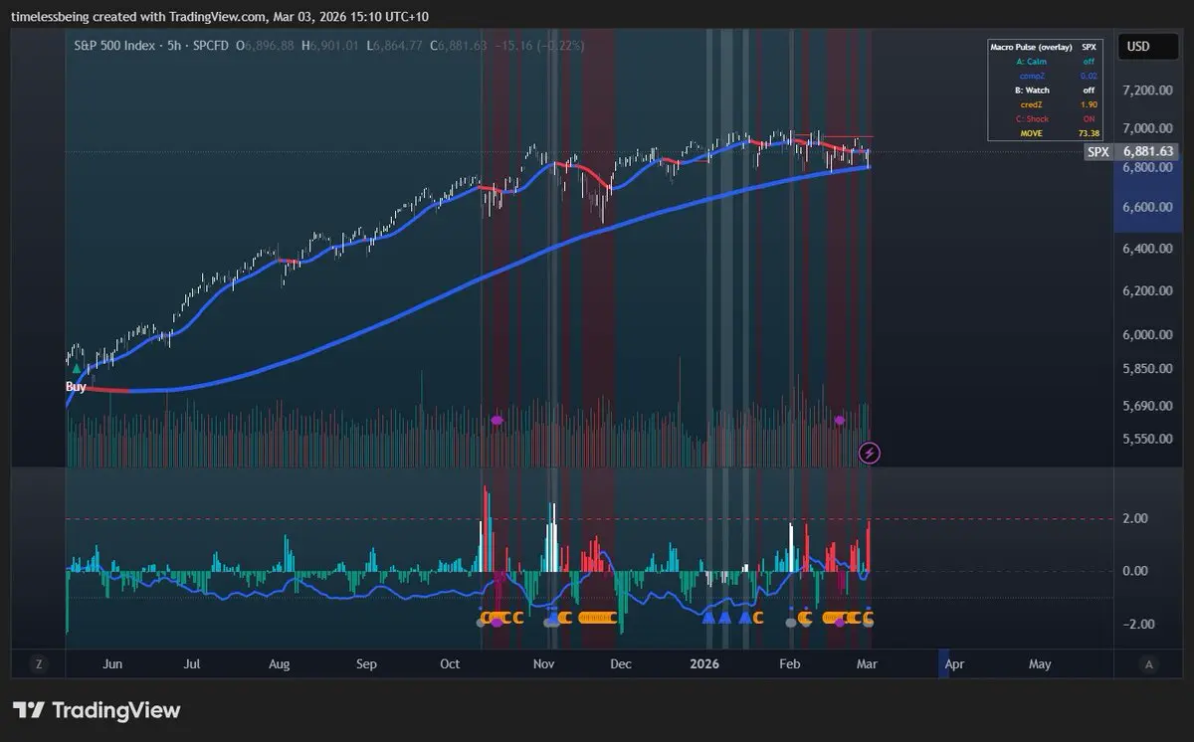Click the red ON status for Shock
Screen dimensions: 1194x742
click(x=1089, y=118)
